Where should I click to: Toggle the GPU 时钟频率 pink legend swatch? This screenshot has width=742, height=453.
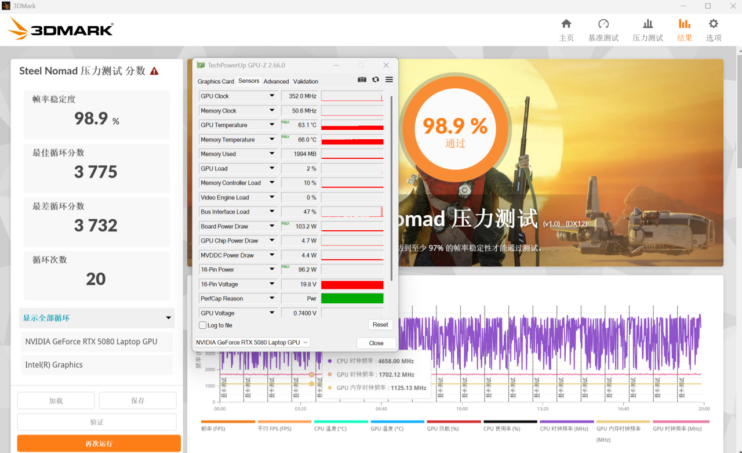pyautogui.click(x=680, y=422)
